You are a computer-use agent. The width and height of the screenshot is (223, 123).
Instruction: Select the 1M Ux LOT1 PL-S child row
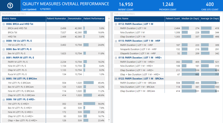(53, 45)
